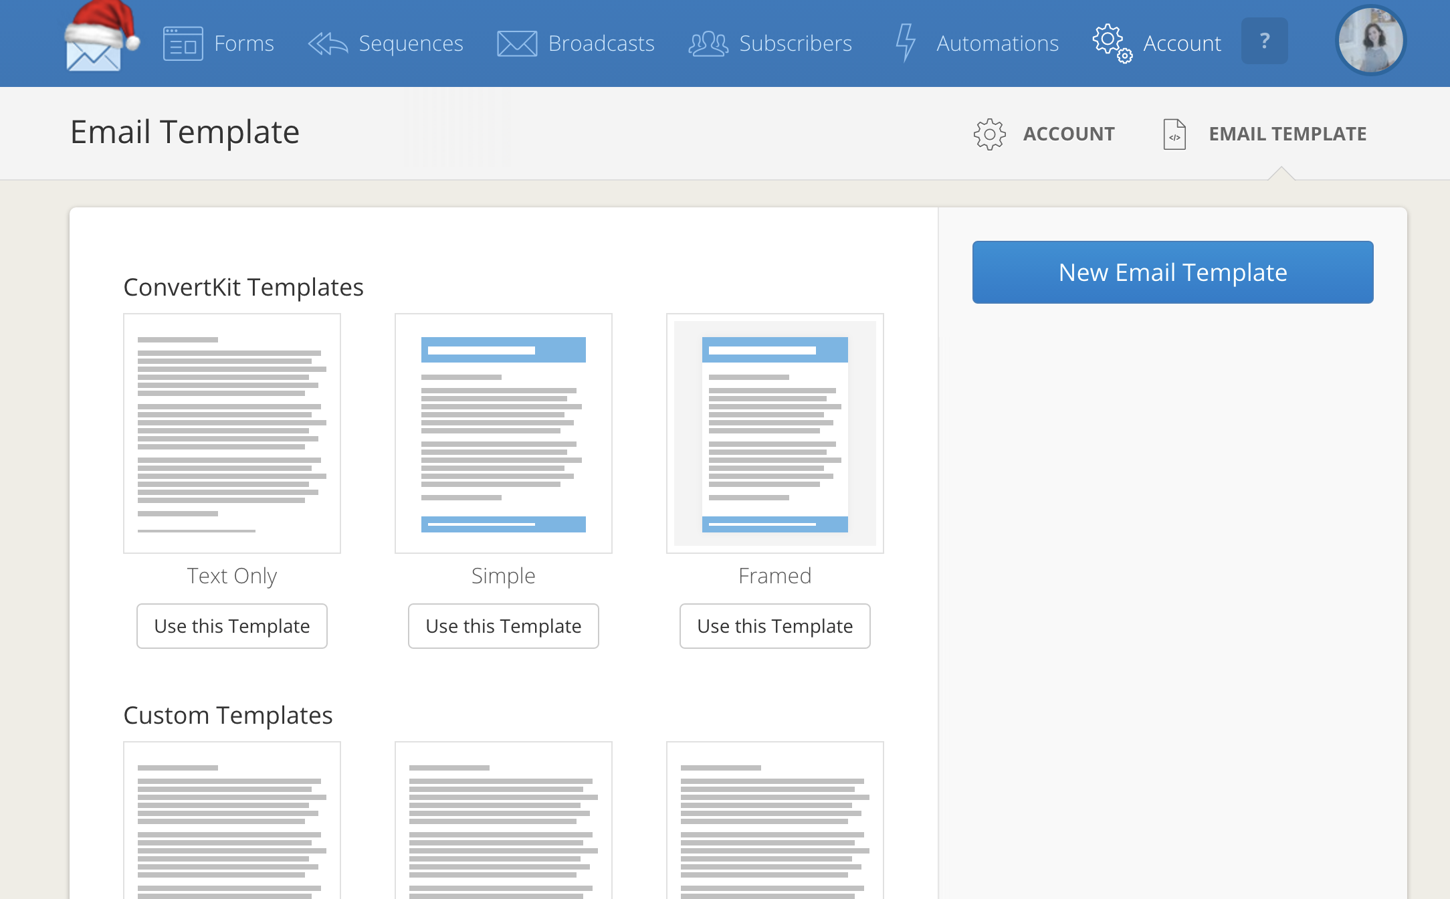Click the New Email Template button
This screenshot has height=899, width=1450.
point(1172,272)
